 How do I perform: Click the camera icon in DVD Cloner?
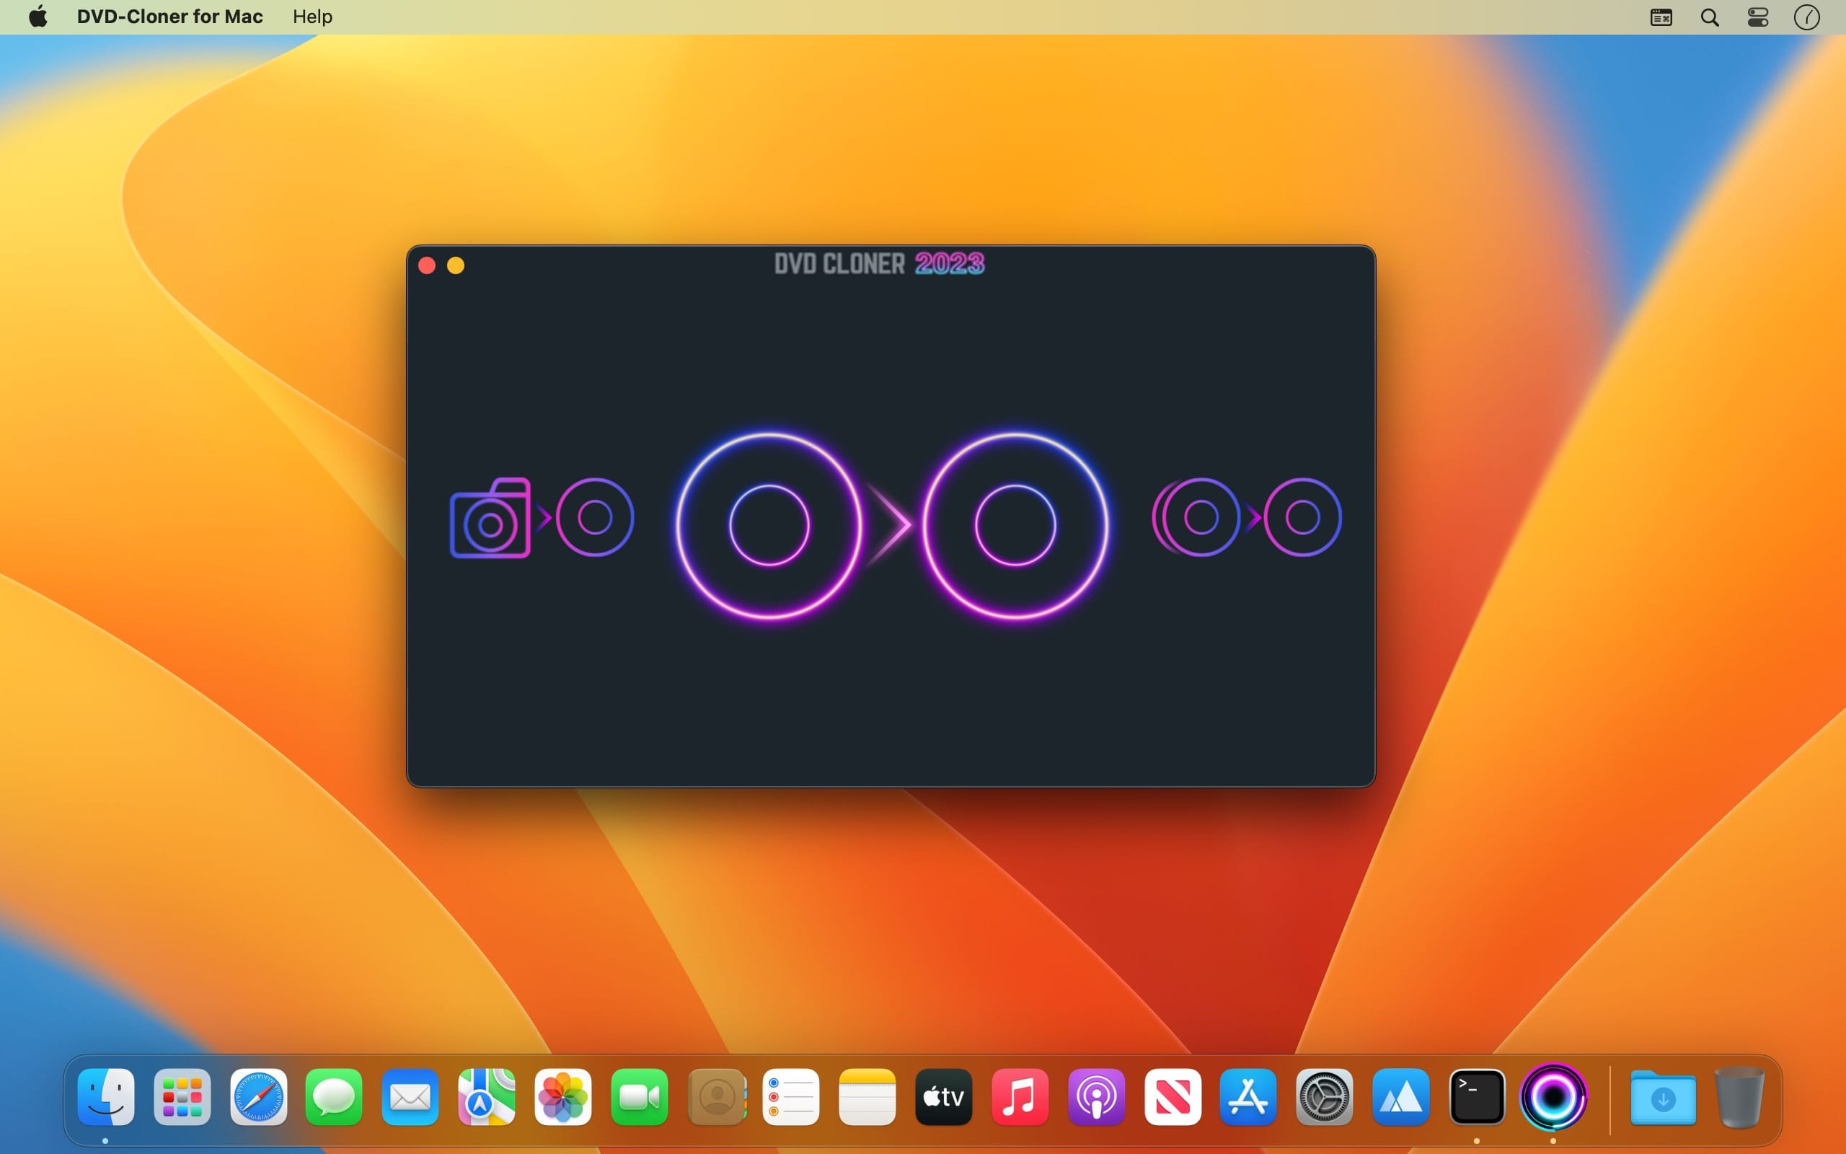click(x=490, y=519)
